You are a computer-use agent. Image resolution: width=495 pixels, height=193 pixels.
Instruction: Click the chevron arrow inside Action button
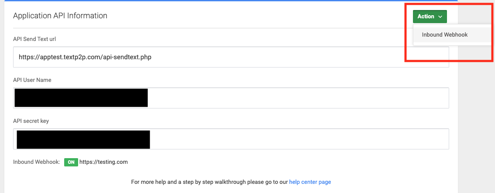(x=440, y=17)
